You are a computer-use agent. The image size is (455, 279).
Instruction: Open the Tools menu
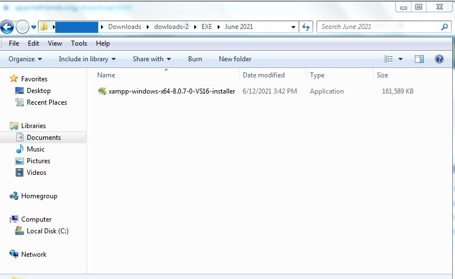coord(79,43)
